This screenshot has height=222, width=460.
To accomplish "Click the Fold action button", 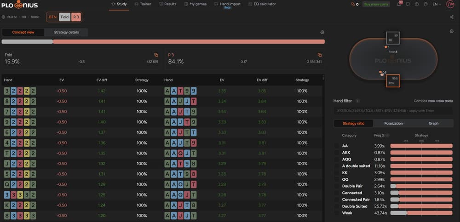I will (65, 17).
